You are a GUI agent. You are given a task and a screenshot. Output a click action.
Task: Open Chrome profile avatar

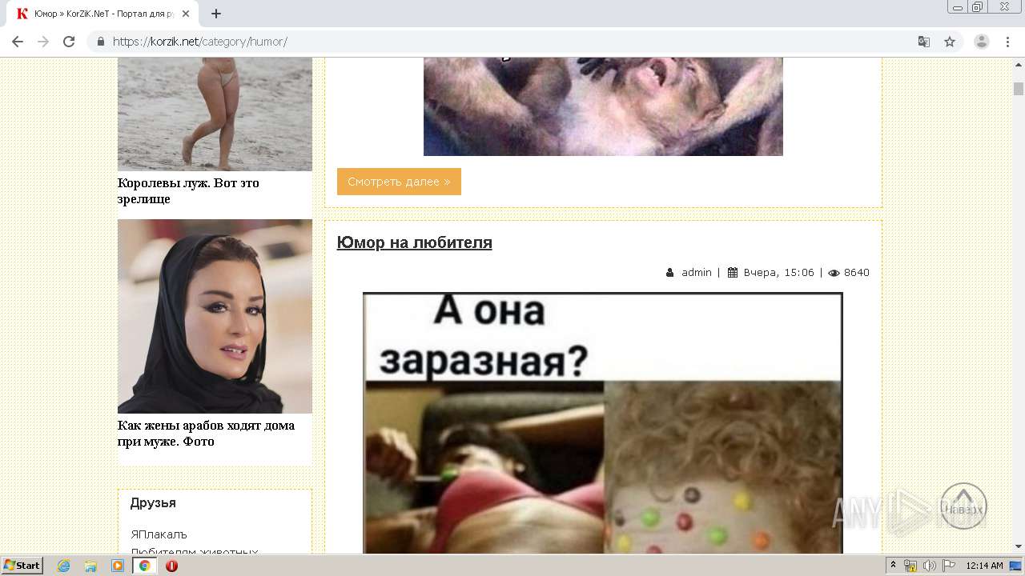click(982, 42)
